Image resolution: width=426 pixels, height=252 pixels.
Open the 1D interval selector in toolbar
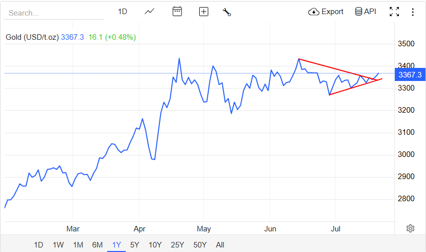coord(123,12)
